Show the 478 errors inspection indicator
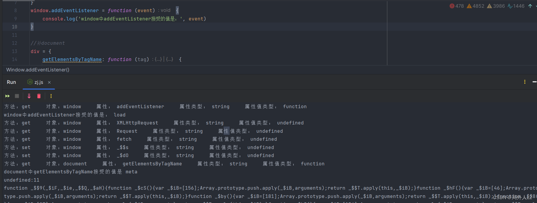The image size is (537, 203). (457, 6)
